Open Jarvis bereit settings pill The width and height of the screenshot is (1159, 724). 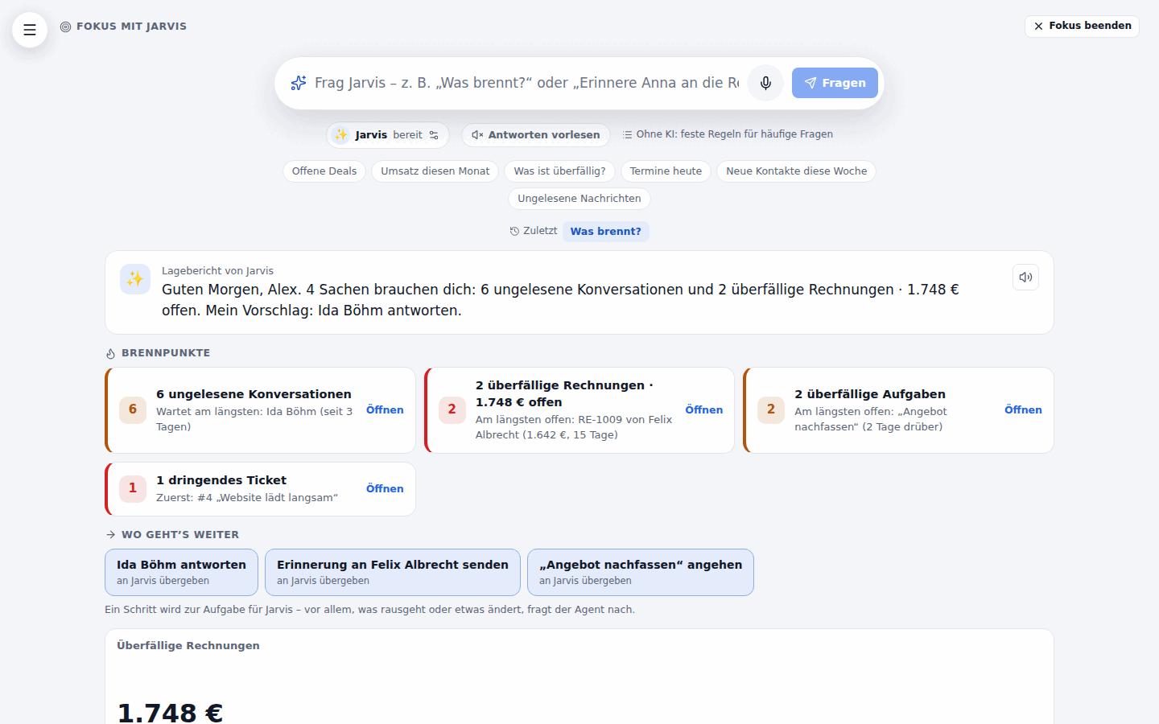click(388, 135)
